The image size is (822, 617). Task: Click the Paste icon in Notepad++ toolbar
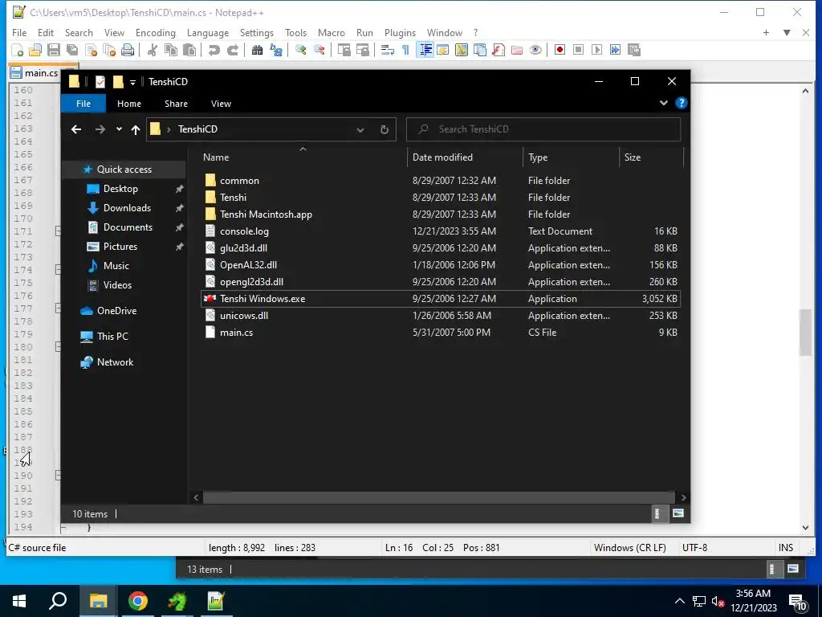(189, 50)
